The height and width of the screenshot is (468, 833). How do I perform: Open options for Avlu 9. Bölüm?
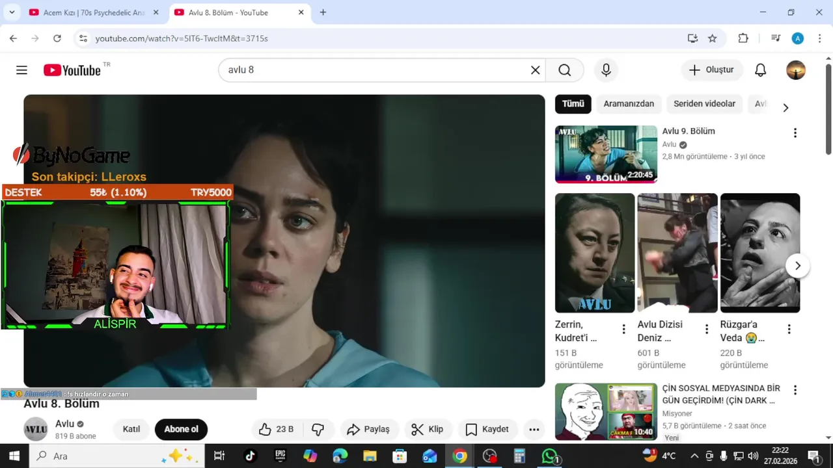click(x=795, y=133)
